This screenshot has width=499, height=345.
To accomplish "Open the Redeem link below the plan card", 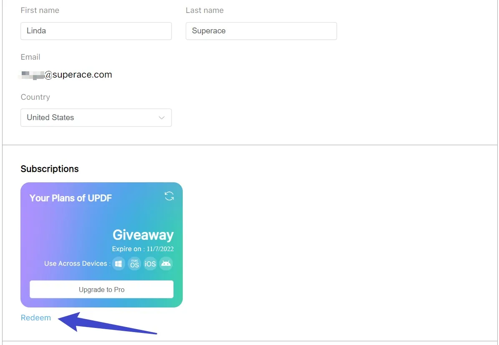I will point(35,317).
